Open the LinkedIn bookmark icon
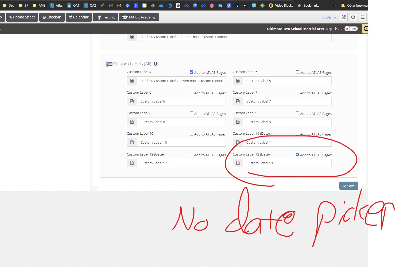395x267 pixels. tap(220, 6)
